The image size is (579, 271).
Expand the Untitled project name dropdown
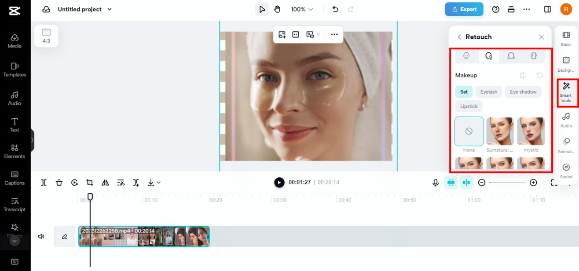point(110,9)
